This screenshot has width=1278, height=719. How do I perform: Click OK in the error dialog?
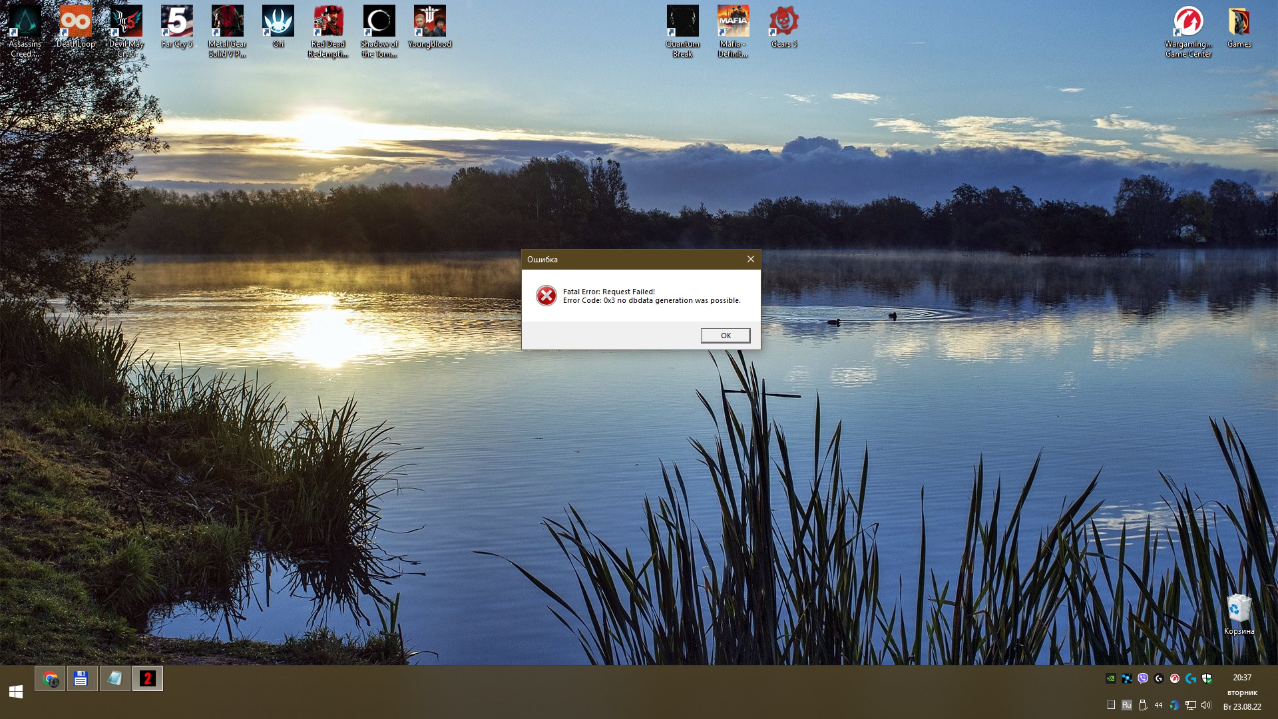coord(726,336)
